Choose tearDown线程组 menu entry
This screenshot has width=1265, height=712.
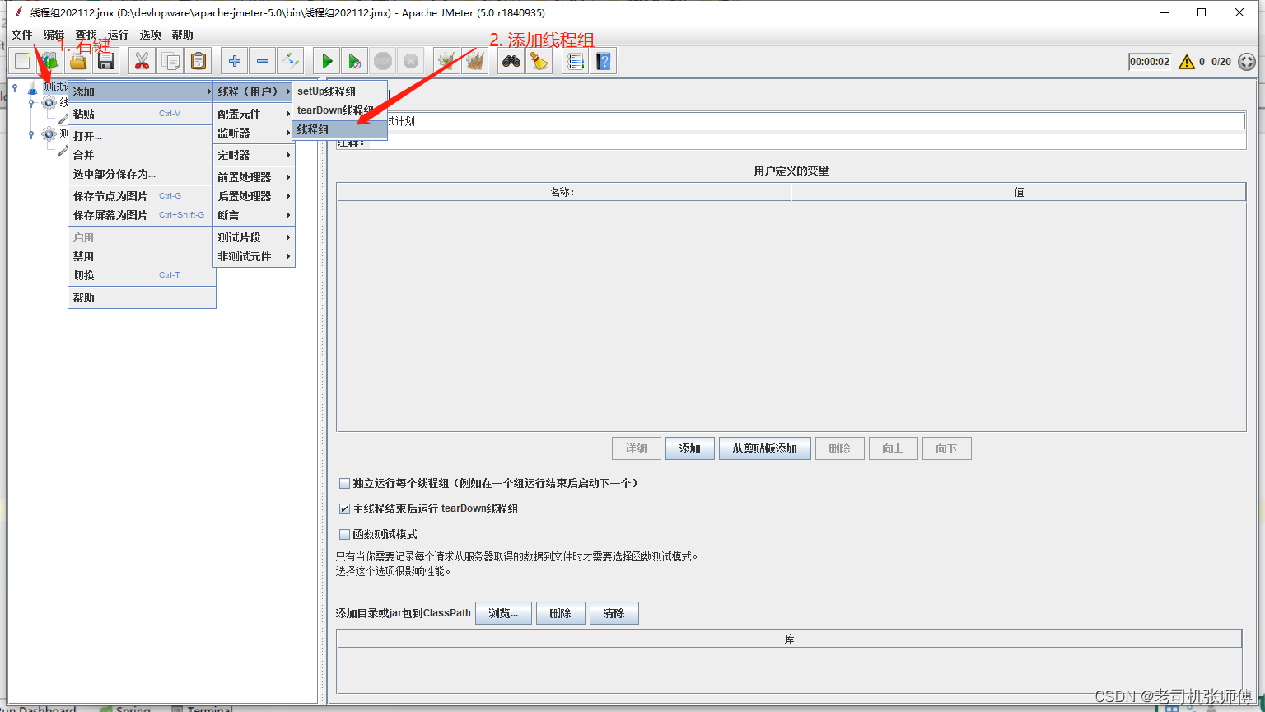[x=339, y=110]
